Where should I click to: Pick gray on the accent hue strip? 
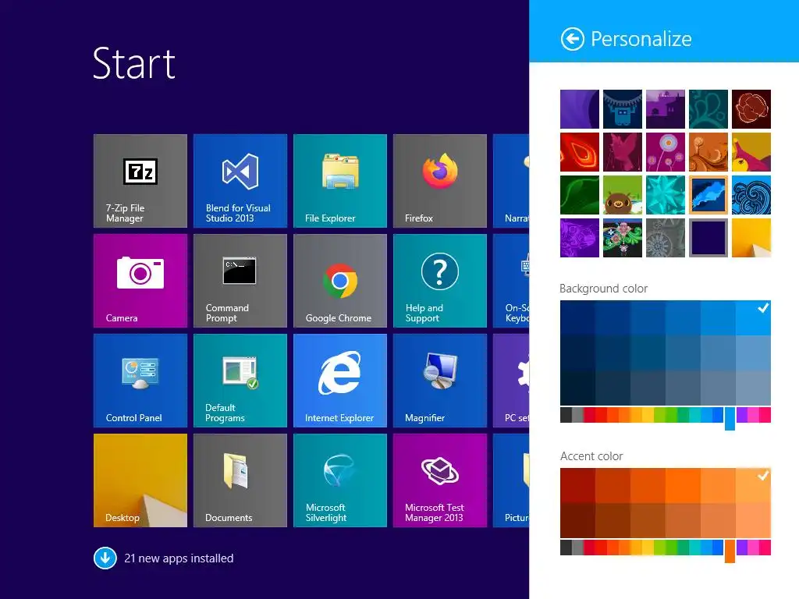point(577,547)
